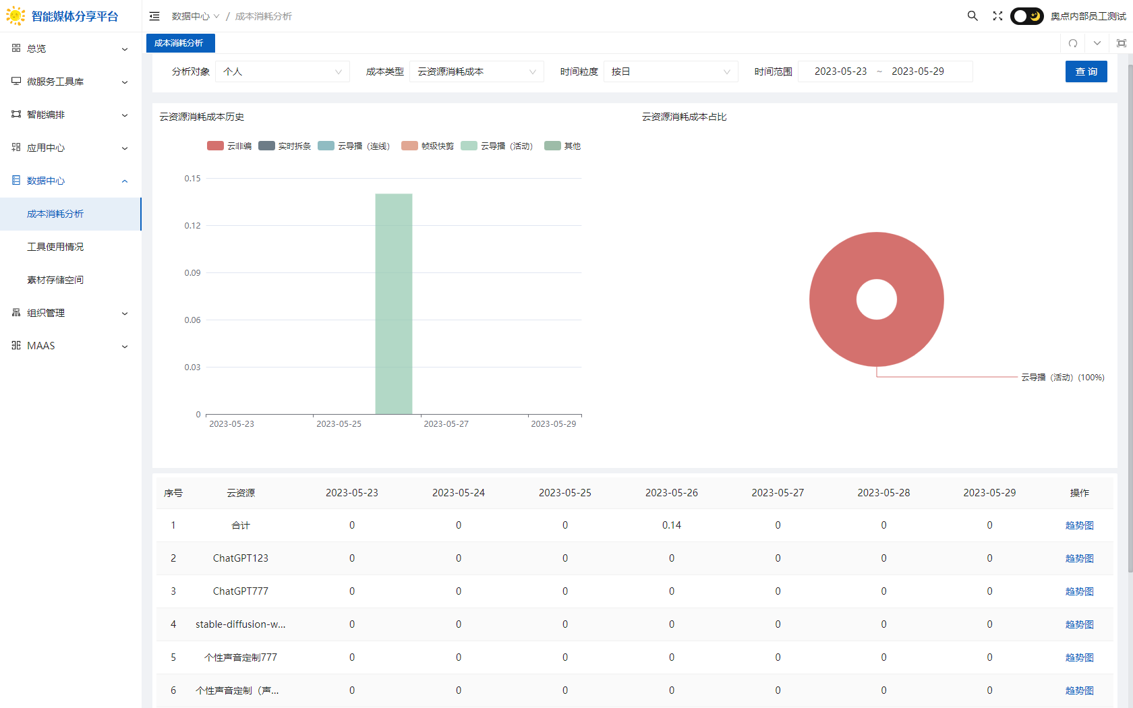The height and width of the screenshot is (708, 1133).
Task: Open the 素材存储空间 sidebar item
Action: [x=71, y=280]
